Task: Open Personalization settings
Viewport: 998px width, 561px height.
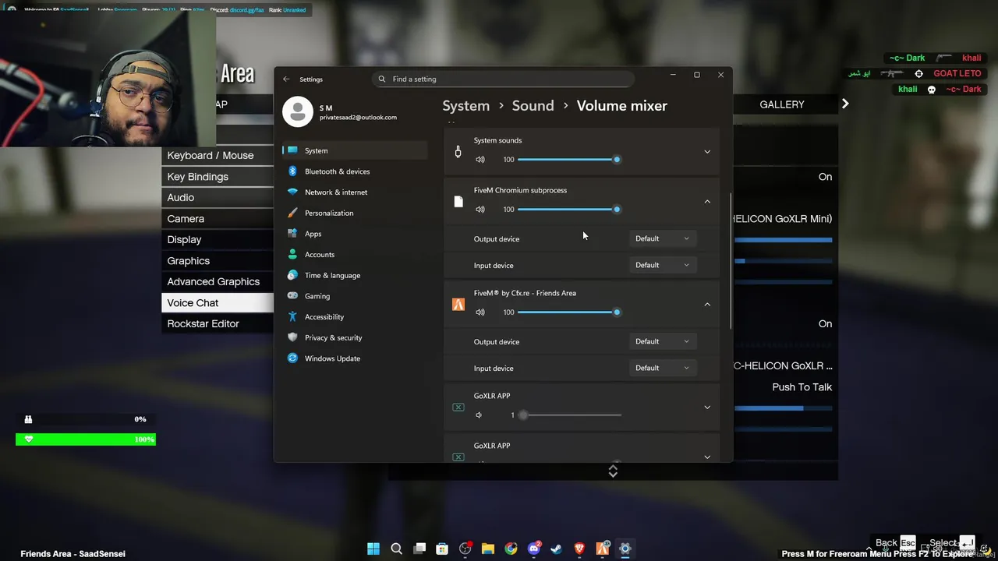Action: (355, 213)
